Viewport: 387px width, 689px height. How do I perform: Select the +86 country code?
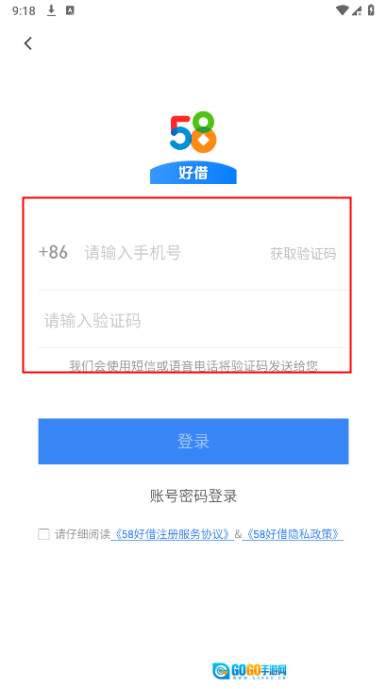[x=53, y=252]
